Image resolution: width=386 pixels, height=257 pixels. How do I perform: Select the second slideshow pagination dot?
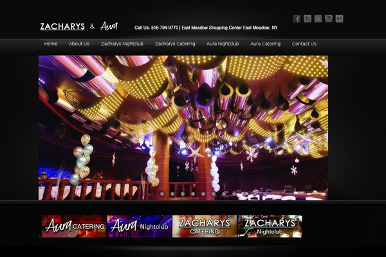pos(172,194)
